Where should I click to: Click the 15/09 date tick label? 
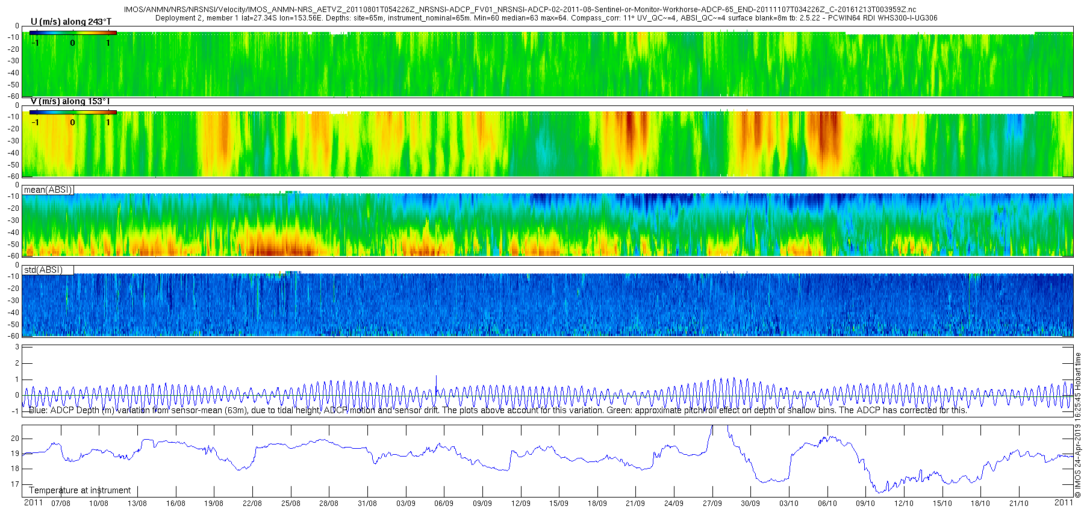tap(559, 504)
